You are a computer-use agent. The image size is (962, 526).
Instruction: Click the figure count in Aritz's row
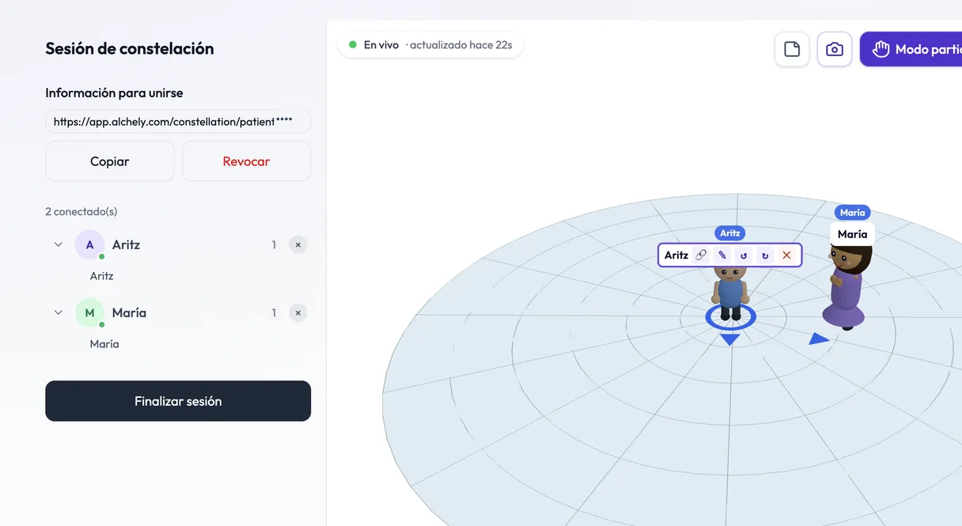coord(274,245)
